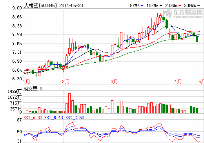Click the 8.33 price axis label

tap(17, 26)
